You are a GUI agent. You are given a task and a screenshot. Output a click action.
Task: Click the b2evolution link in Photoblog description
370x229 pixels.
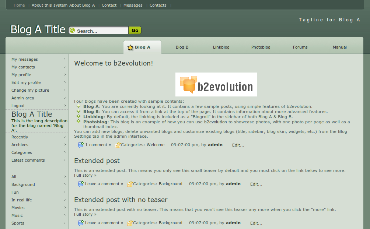click(x=216, y=122)
